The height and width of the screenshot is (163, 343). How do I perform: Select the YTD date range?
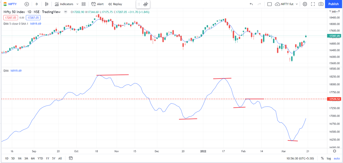pos(40,158)
